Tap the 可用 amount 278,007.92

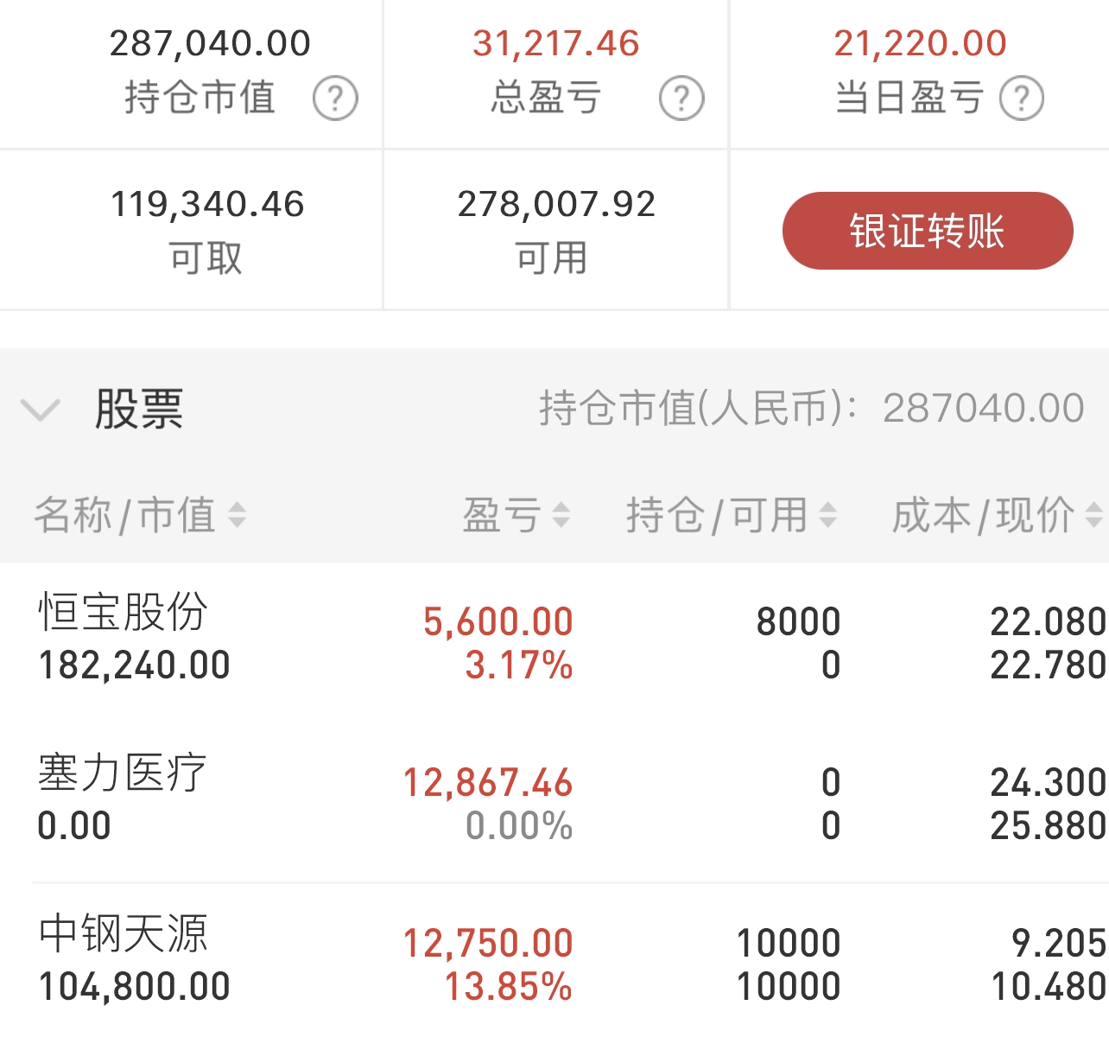556,205
